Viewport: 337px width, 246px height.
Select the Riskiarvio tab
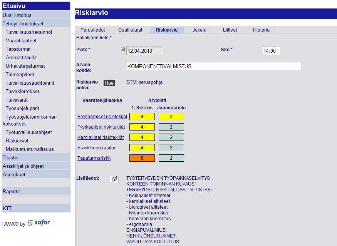(167, 30)
